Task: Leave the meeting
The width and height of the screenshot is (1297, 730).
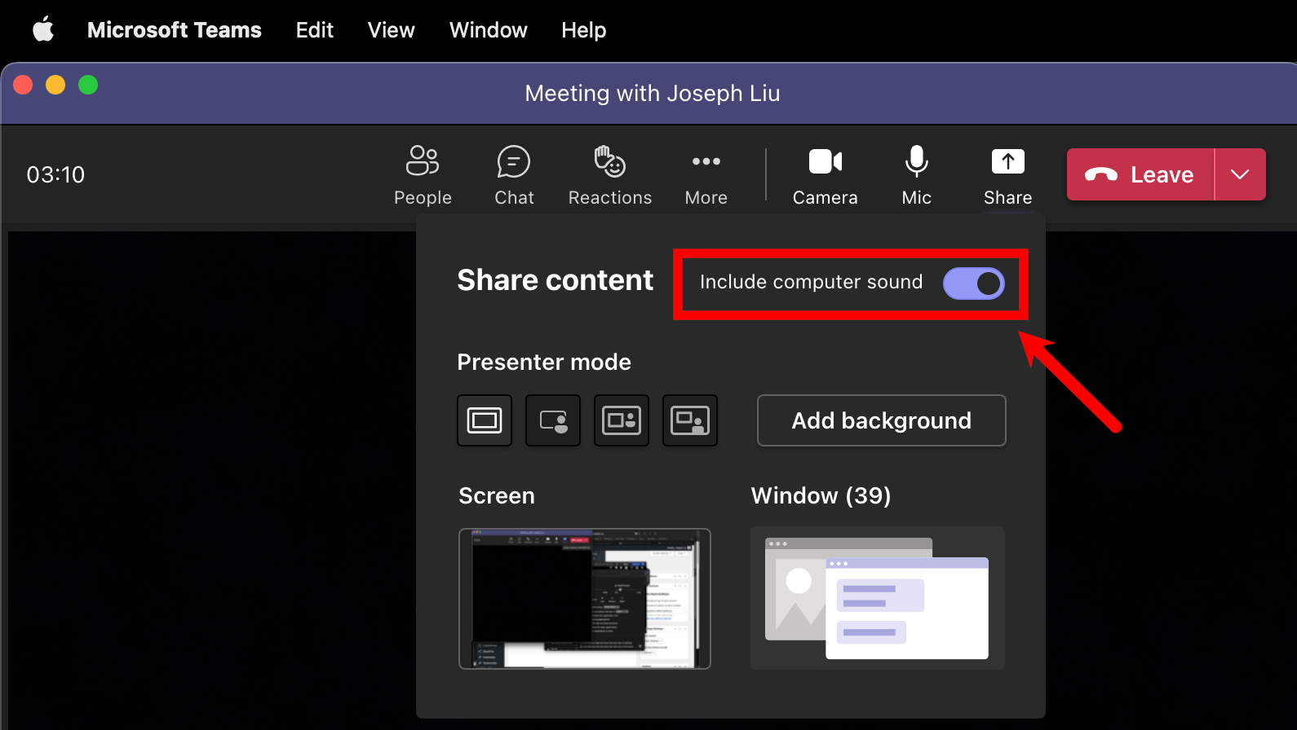Action: coord(1140,174)
